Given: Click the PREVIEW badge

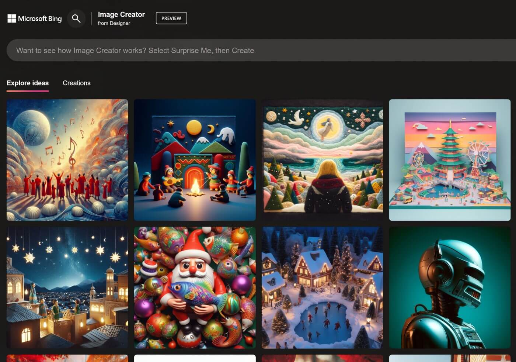Looking at the screenshot, I should pos(171,18).
